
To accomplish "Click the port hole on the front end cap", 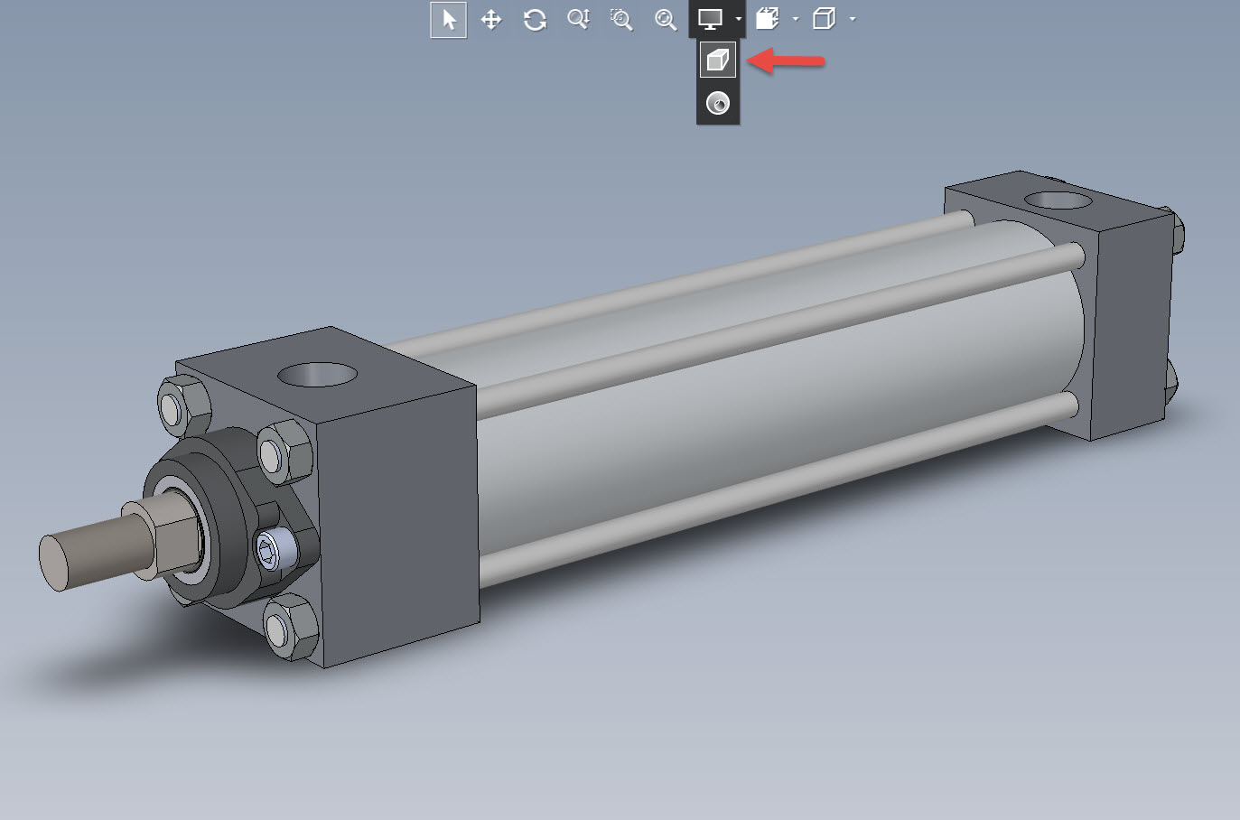I will tap(317, 374).
